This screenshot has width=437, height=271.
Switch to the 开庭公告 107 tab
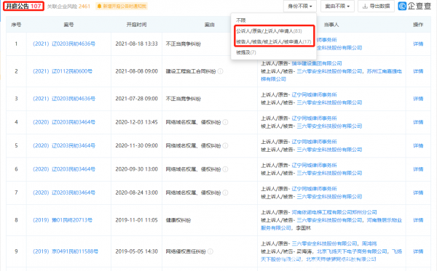pyautogui.click(x=24, y=6)
